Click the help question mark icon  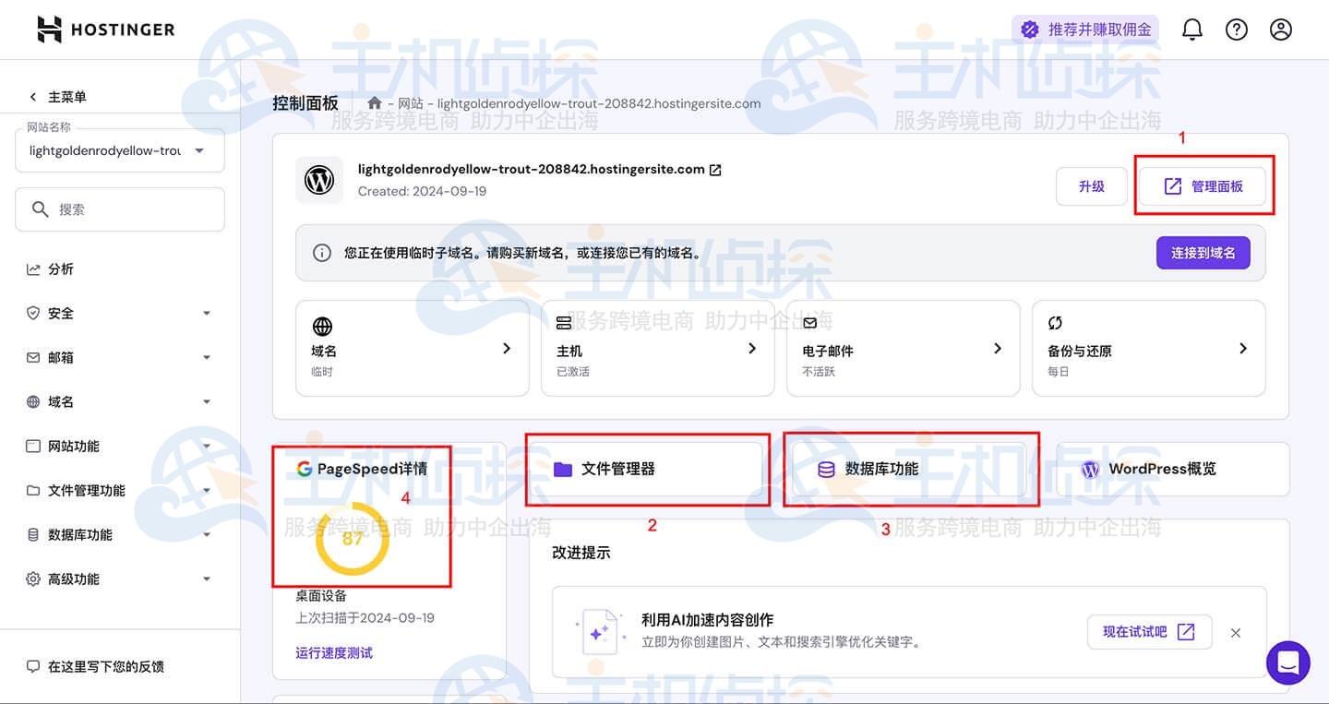(x=1237, y=30)
